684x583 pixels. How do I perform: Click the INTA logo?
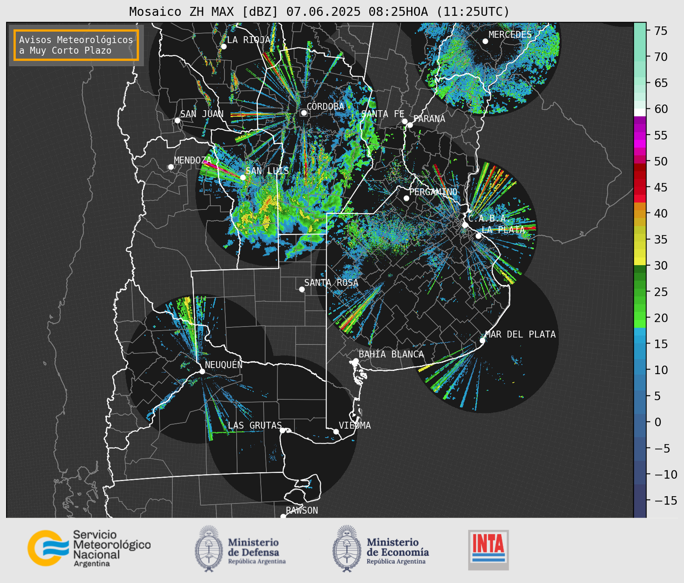pos(488,550)
